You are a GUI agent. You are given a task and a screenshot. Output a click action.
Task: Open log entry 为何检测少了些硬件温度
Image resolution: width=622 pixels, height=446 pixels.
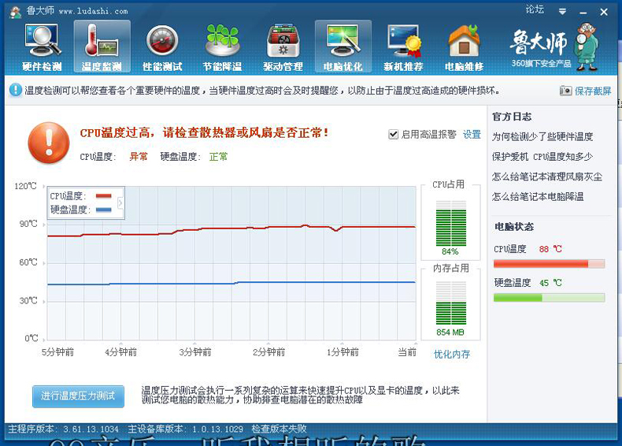542,136
